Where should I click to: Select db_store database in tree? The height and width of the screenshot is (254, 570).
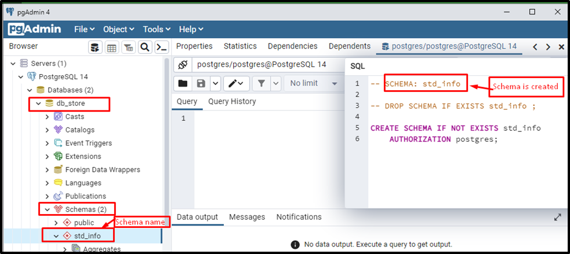pos(71,104)
